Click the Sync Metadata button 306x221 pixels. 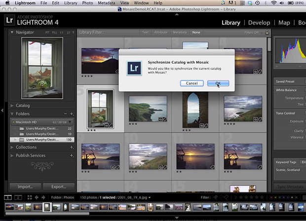pyautogui.click(x=290, y=186)
